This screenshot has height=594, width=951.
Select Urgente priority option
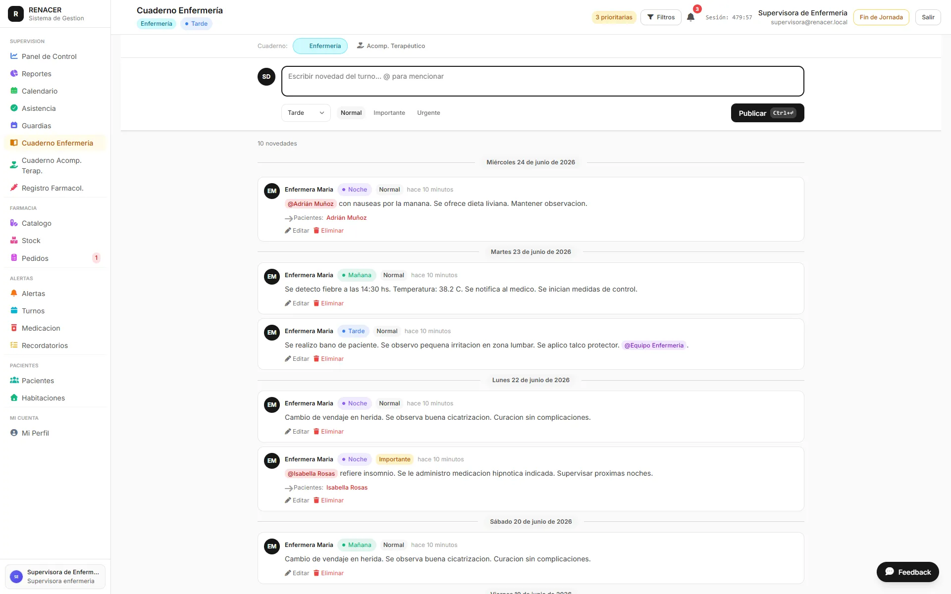428,113
